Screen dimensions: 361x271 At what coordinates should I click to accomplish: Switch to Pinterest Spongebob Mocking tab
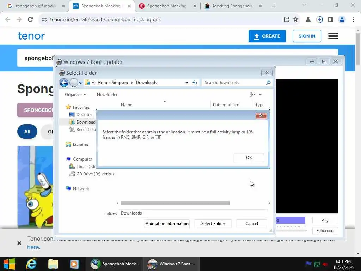pyautogui.click(x=167, y=6)
